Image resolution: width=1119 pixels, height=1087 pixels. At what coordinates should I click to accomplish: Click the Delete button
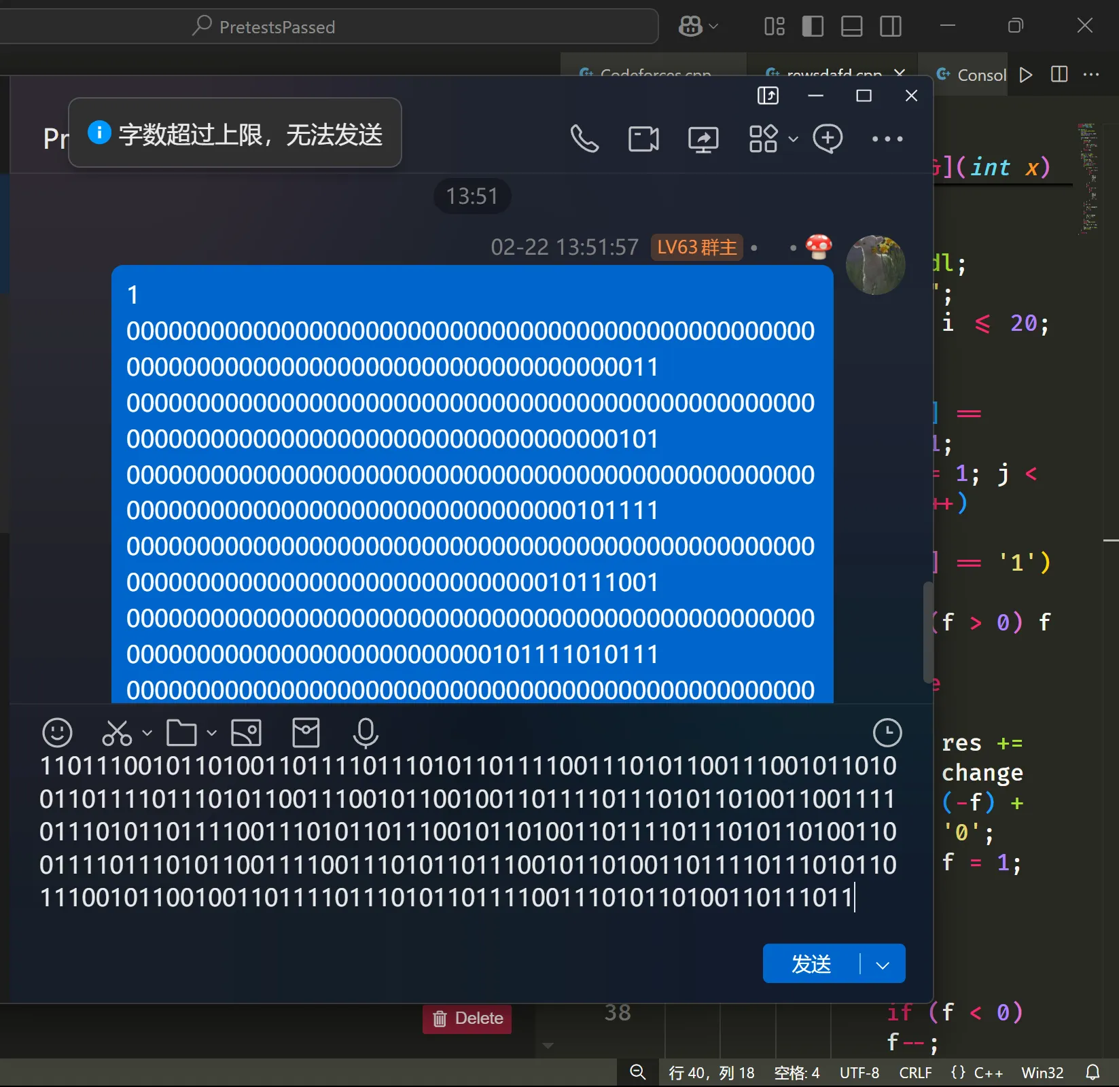(x=466, y=1019)
